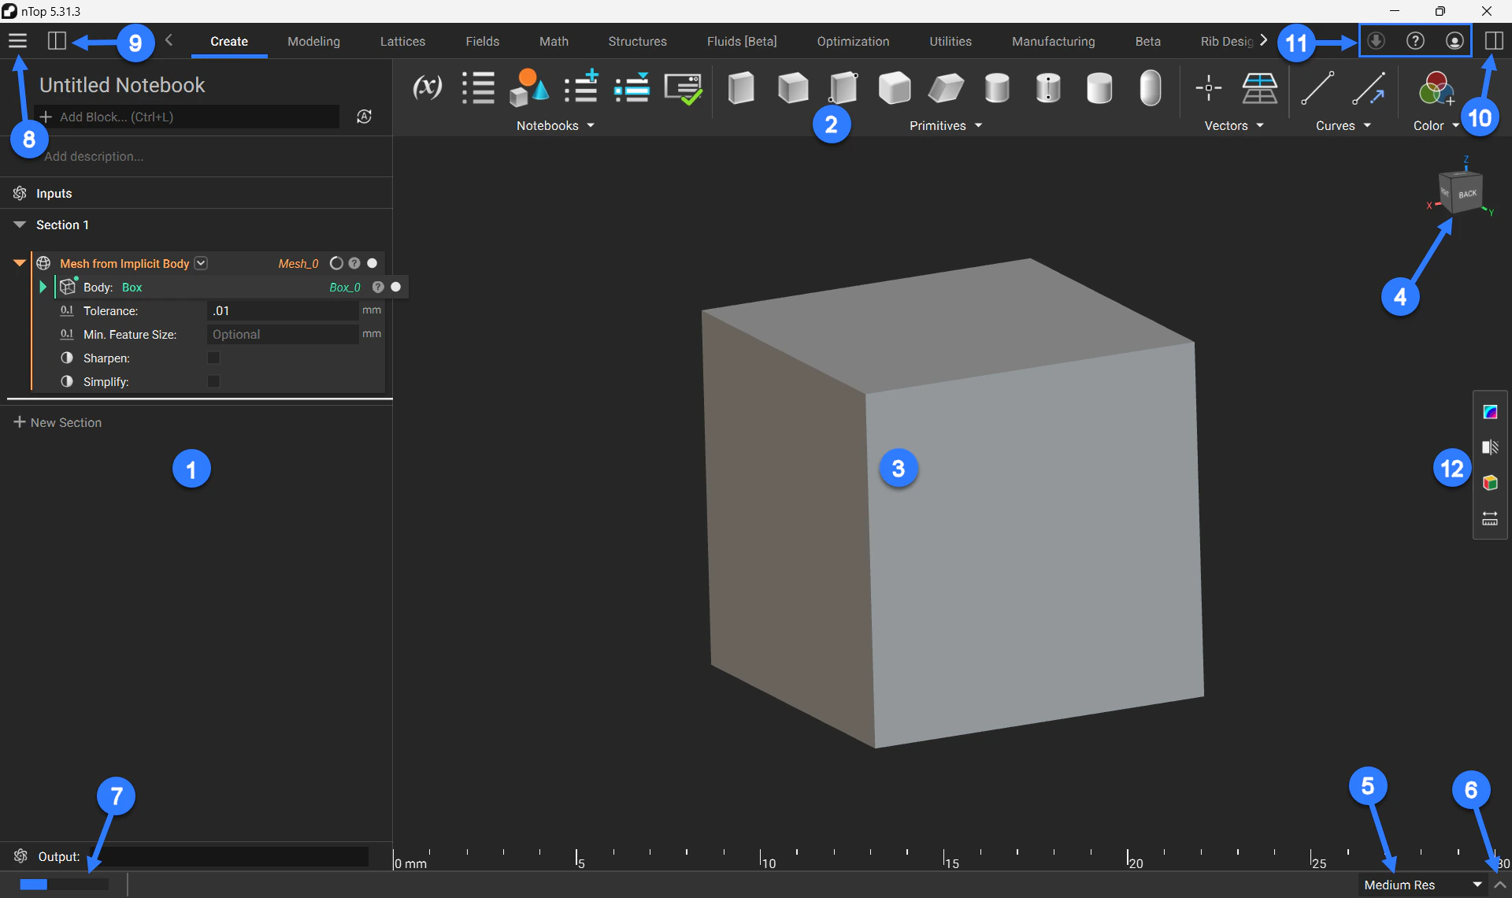Image resolution: width=1512 pixels, height=898 pixels.
Task: Select the Cylinder primitive icon
Action: (x=997, y=87)
